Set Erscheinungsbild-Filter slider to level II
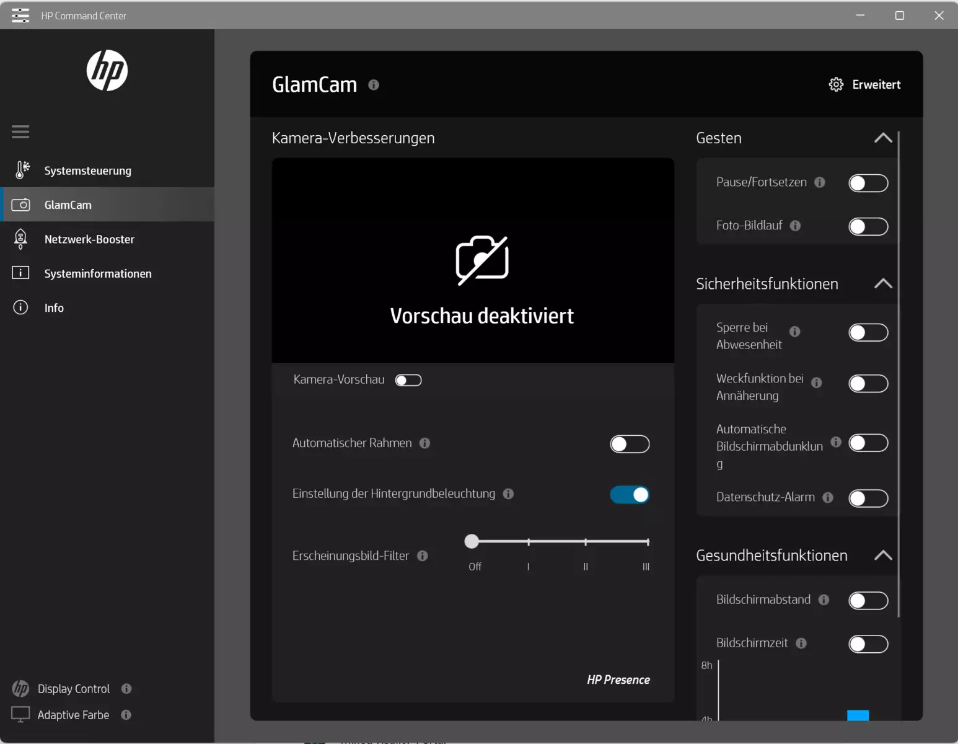This screenshot has height=744, width=958. coord(586,542)
